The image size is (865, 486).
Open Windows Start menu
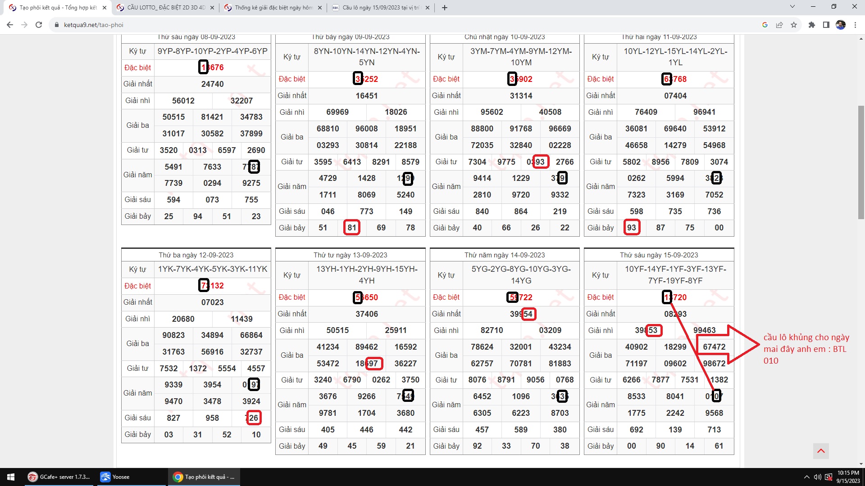(11, 477)
